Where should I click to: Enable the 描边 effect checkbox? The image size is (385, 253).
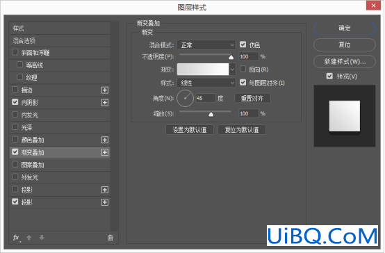pos(15,90)
